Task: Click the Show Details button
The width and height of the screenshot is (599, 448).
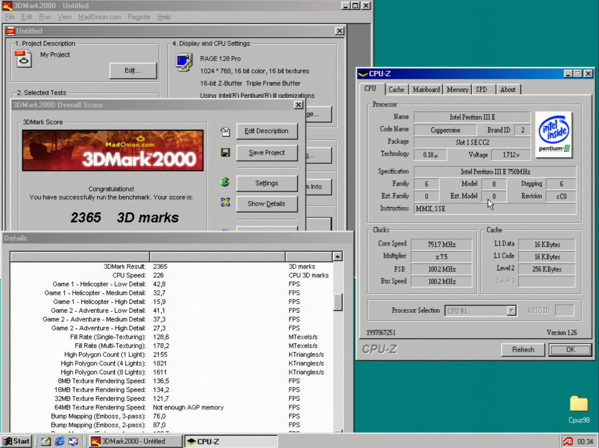Action: (x=266, y=204)
